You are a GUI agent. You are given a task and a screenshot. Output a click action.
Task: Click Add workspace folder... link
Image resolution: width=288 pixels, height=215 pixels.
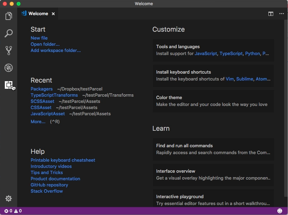(x=56, y=51)
